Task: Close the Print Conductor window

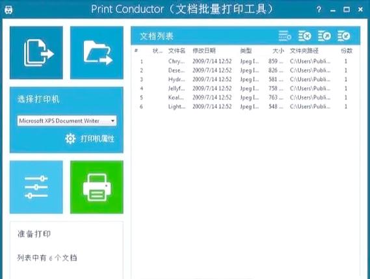Action: [x=360, y=10]
